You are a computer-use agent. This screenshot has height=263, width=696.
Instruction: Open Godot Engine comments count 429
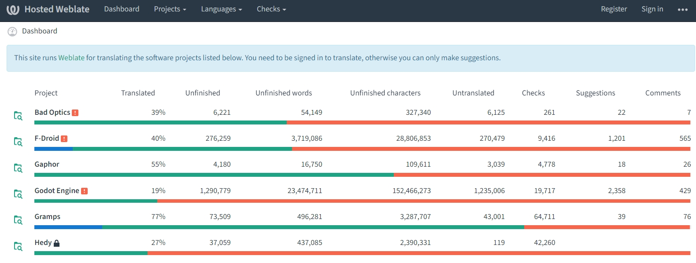pos(685,190)
